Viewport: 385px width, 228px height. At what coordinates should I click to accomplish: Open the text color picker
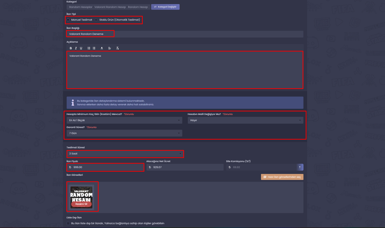(102, 48)
